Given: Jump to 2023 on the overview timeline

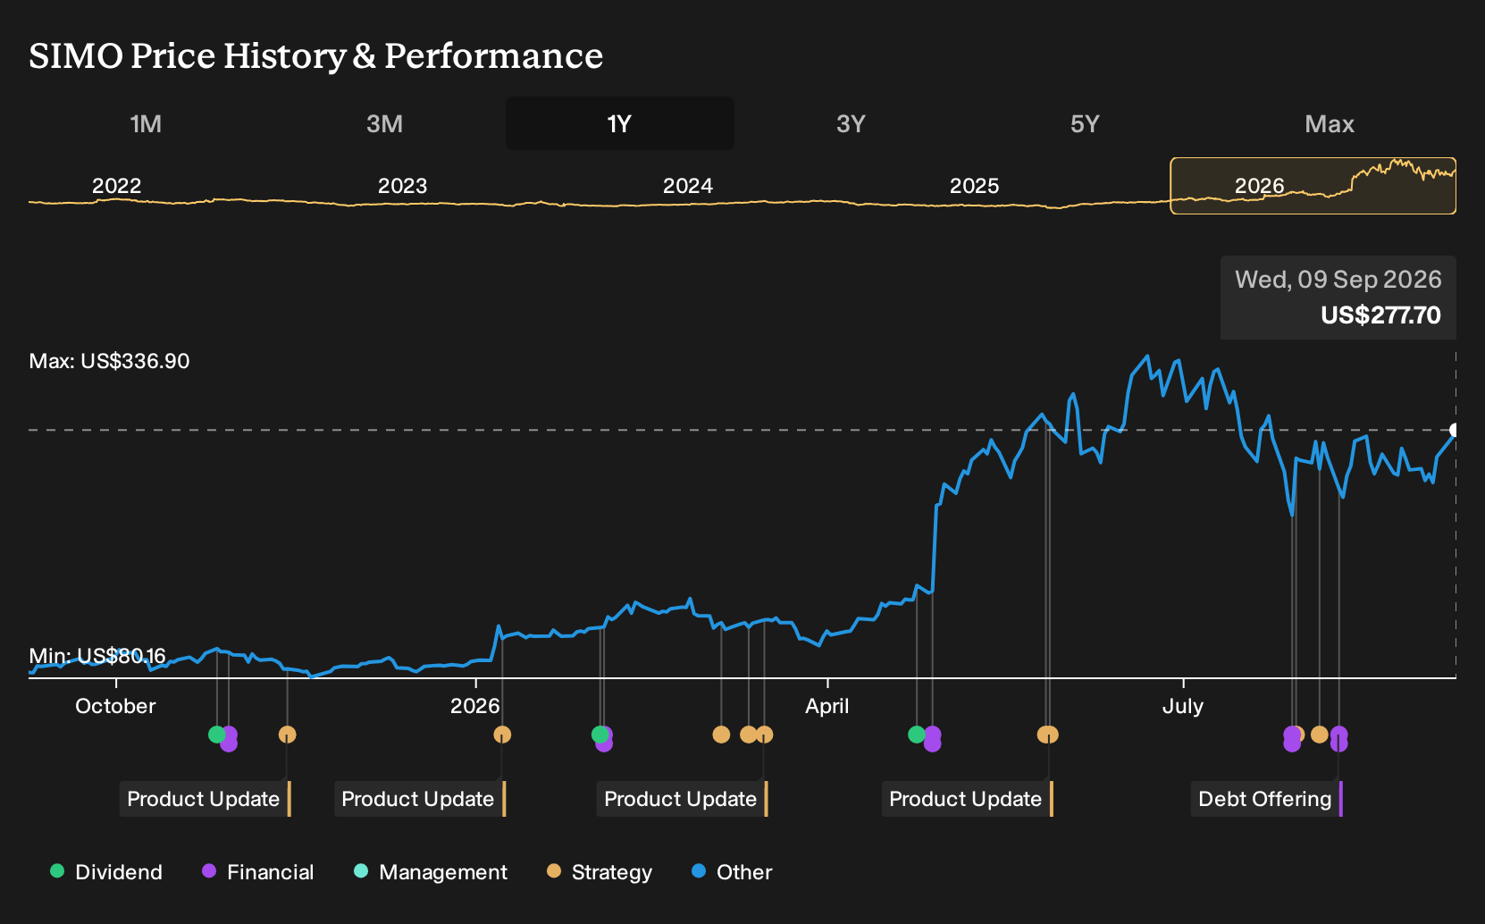Looking at the screenshot, I should 402,186.
